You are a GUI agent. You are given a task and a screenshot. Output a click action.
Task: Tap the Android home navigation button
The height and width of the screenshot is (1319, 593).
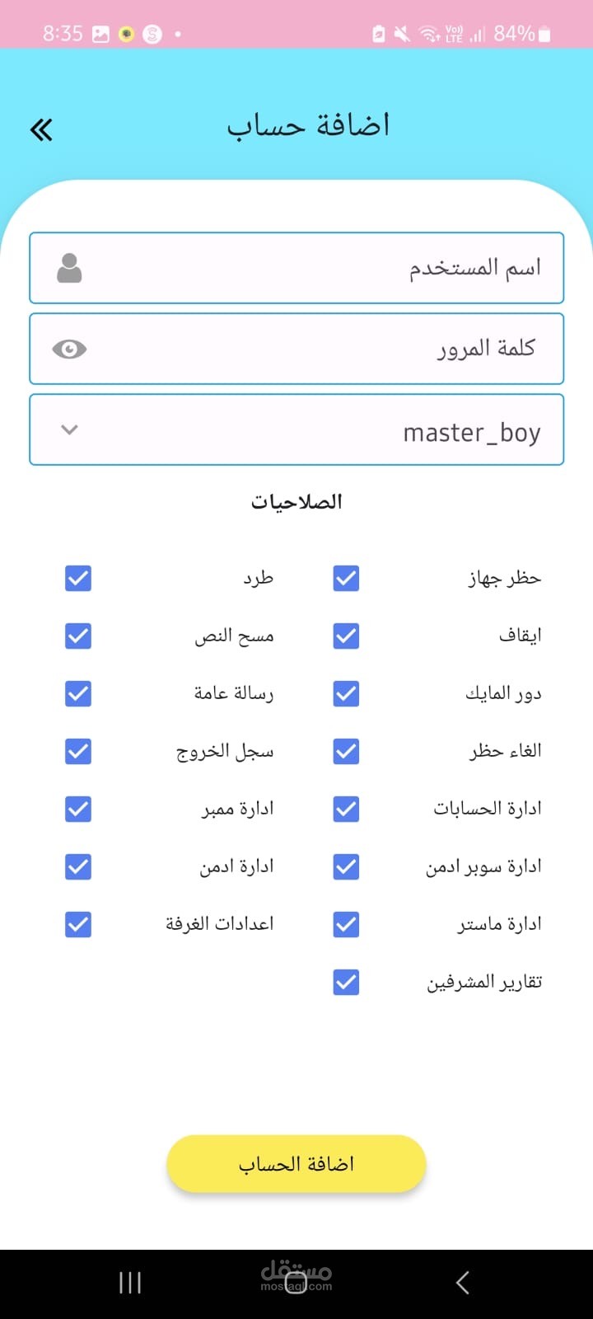296,1283
